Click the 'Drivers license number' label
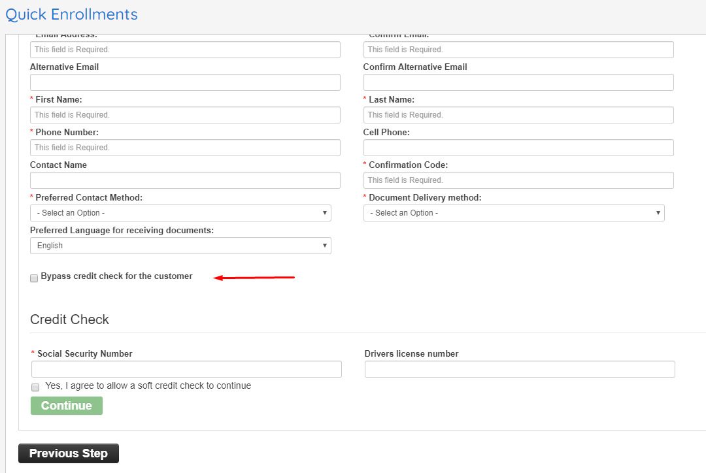Viewport: 706px width, 473px height. pos(412,353)
